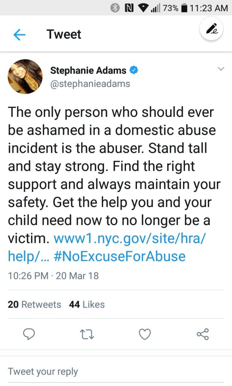The image size is (232, 386).
Task: Like the tweet with the heart icon
Action: (x=145, y=334)
